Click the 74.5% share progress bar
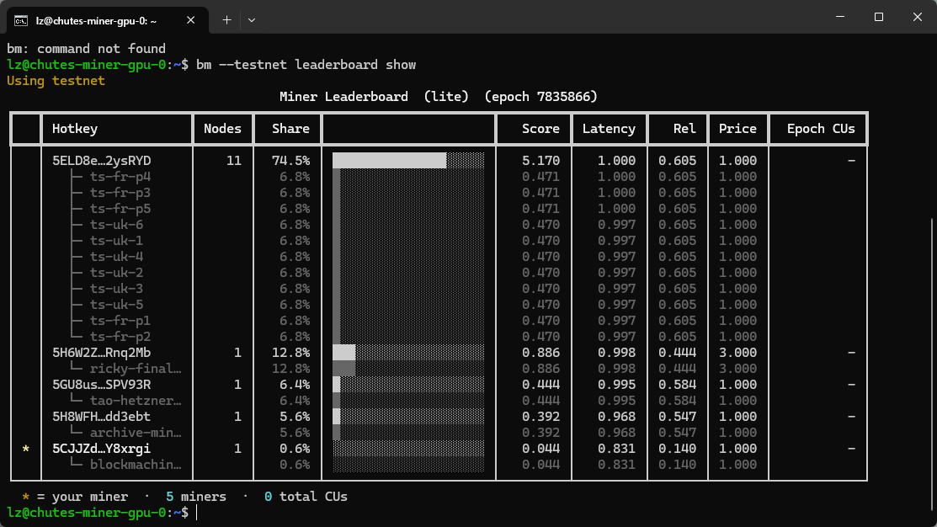Viewport: 937px width, 527px height. [408, 161]
